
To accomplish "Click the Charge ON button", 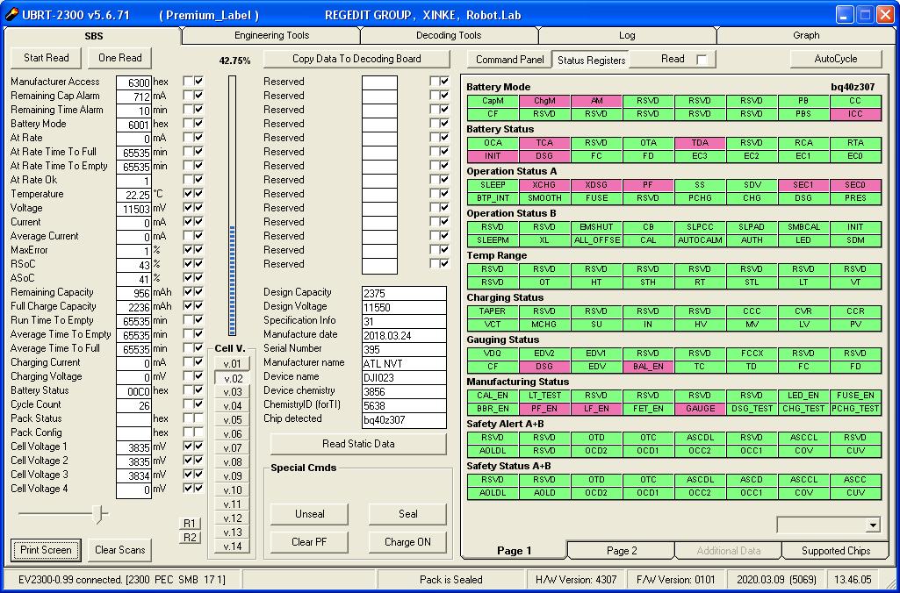I will 407,542.
